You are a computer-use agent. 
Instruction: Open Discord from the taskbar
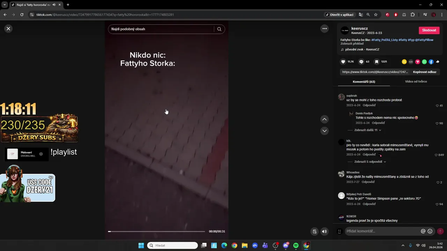pyautogui.click(x=286, y=245)
